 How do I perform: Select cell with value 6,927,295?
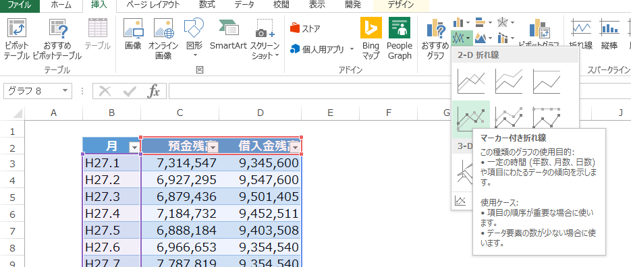[180, 180]
